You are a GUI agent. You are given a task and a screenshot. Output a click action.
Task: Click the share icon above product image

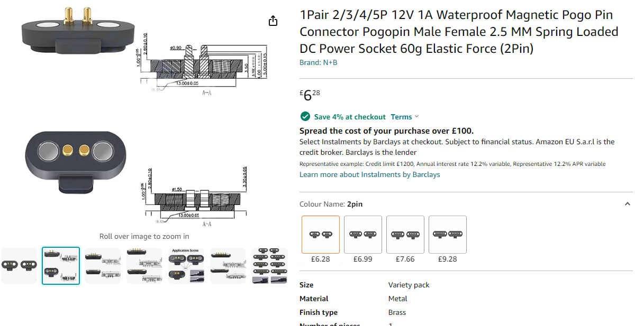click(x=273, y=21)
